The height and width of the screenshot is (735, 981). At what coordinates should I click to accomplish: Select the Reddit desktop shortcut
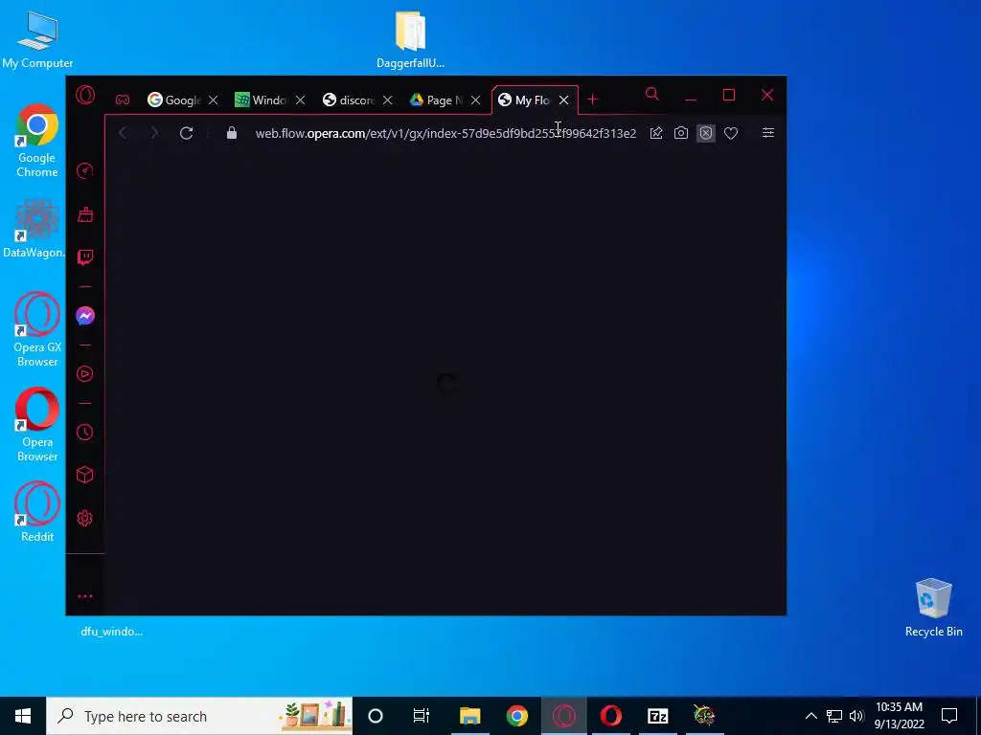tap(37, 512)
